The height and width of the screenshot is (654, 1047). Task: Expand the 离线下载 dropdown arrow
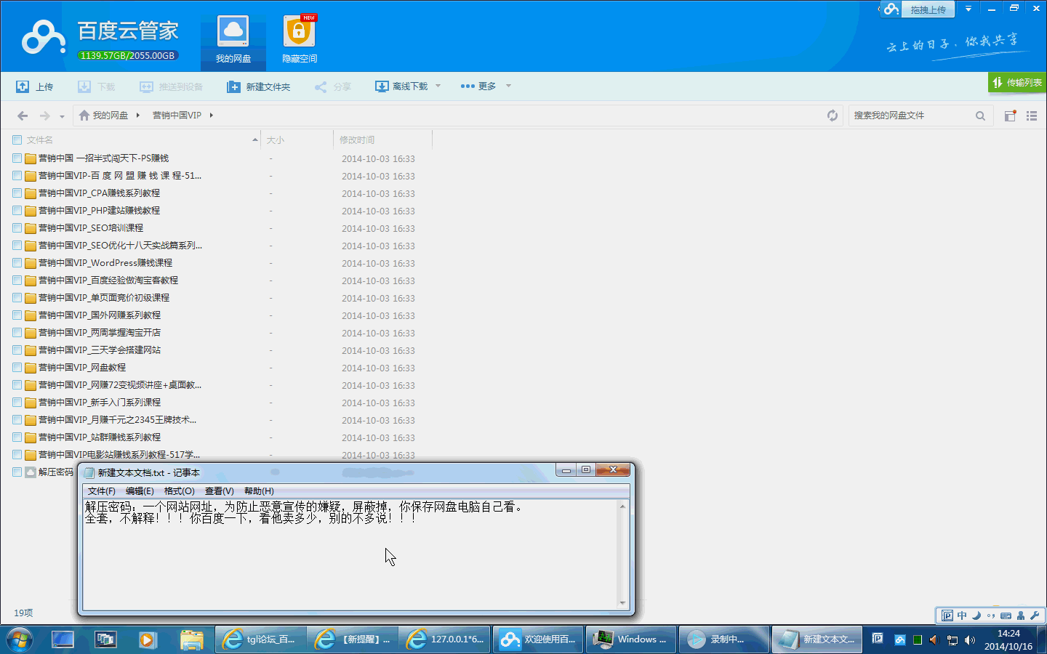(438, 86)
